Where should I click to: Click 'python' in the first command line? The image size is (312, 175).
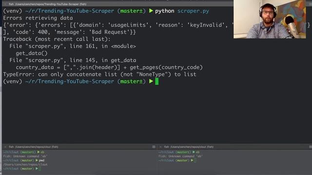165,11
